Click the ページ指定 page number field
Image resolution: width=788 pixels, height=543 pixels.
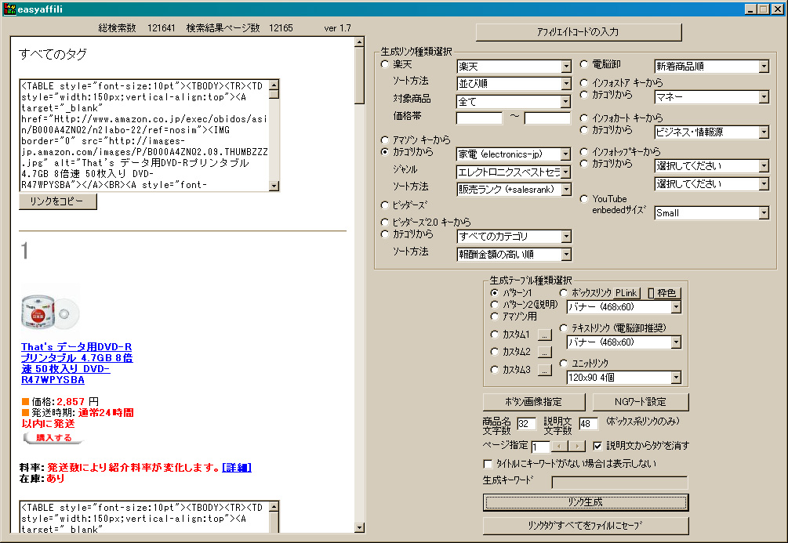(x=541, y=446)
